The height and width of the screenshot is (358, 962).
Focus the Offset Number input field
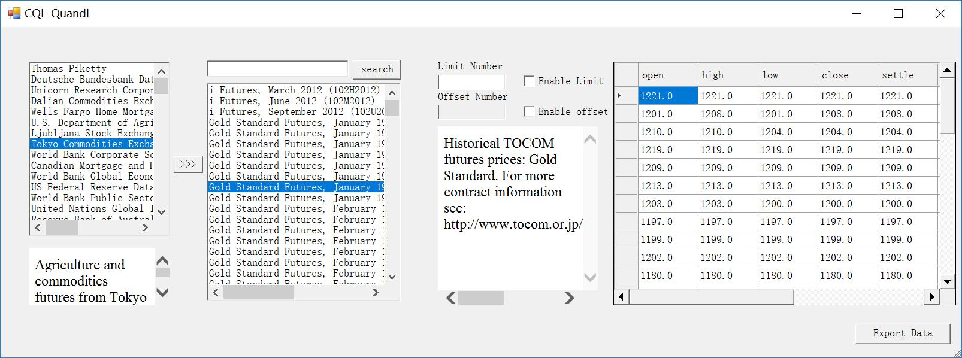[471, 112]
